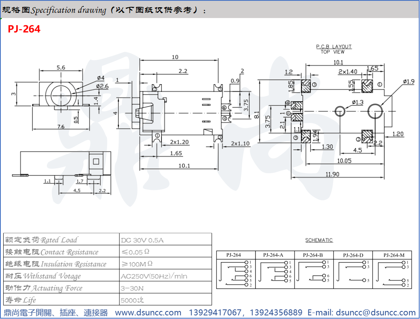420x319 pixels.
Task: Click the Contact Resistance row label
Action: [51, 252]
